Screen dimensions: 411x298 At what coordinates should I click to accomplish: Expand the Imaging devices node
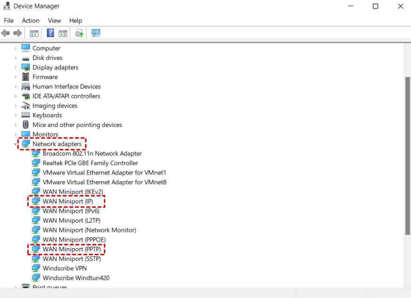16,106
